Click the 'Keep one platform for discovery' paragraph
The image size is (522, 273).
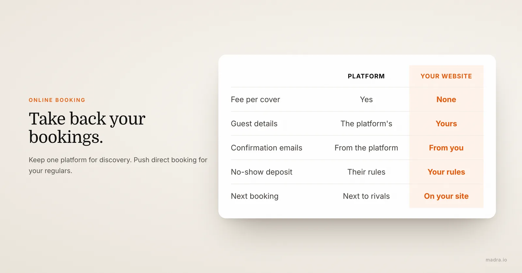point(118,165)
